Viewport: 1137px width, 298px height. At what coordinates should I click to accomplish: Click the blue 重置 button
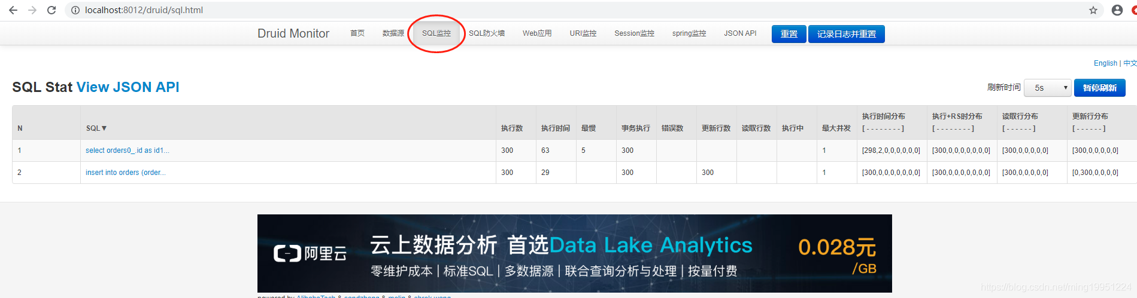tap(789, 34)
